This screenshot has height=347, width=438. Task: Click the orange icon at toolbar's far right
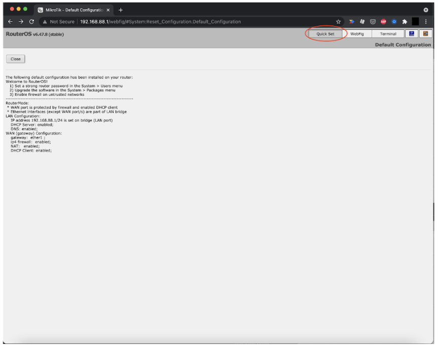[425, 34]
